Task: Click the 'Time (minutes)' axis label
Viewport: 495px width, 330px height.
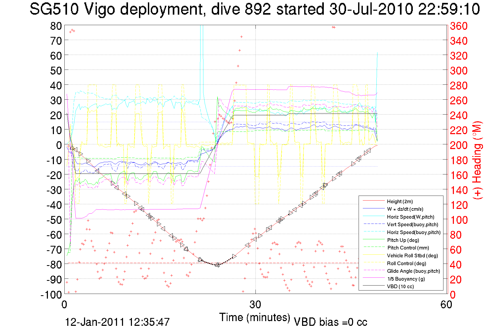Action: [x=255, y=317]
